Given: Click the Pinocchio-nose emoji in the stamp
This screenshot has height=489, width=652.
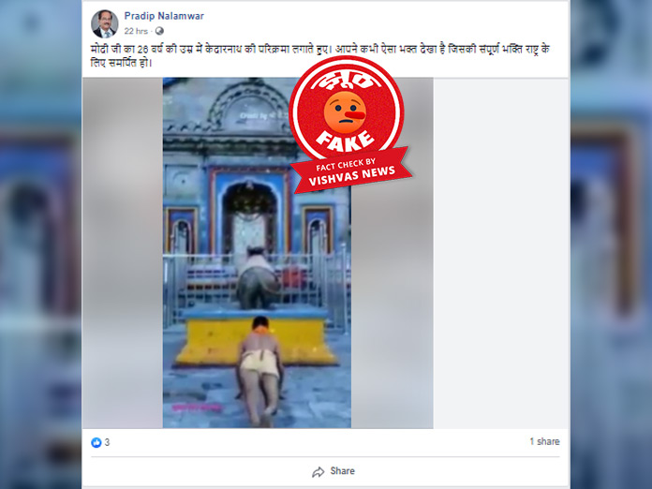Looking at the screenshot, I should click(x=345, y=111).
